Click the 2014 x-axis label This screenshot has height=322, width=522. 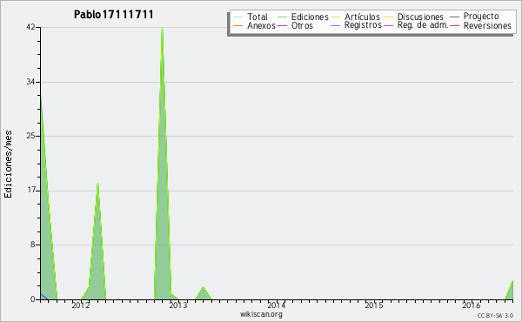pyautogui.click(x=276, y=305)
